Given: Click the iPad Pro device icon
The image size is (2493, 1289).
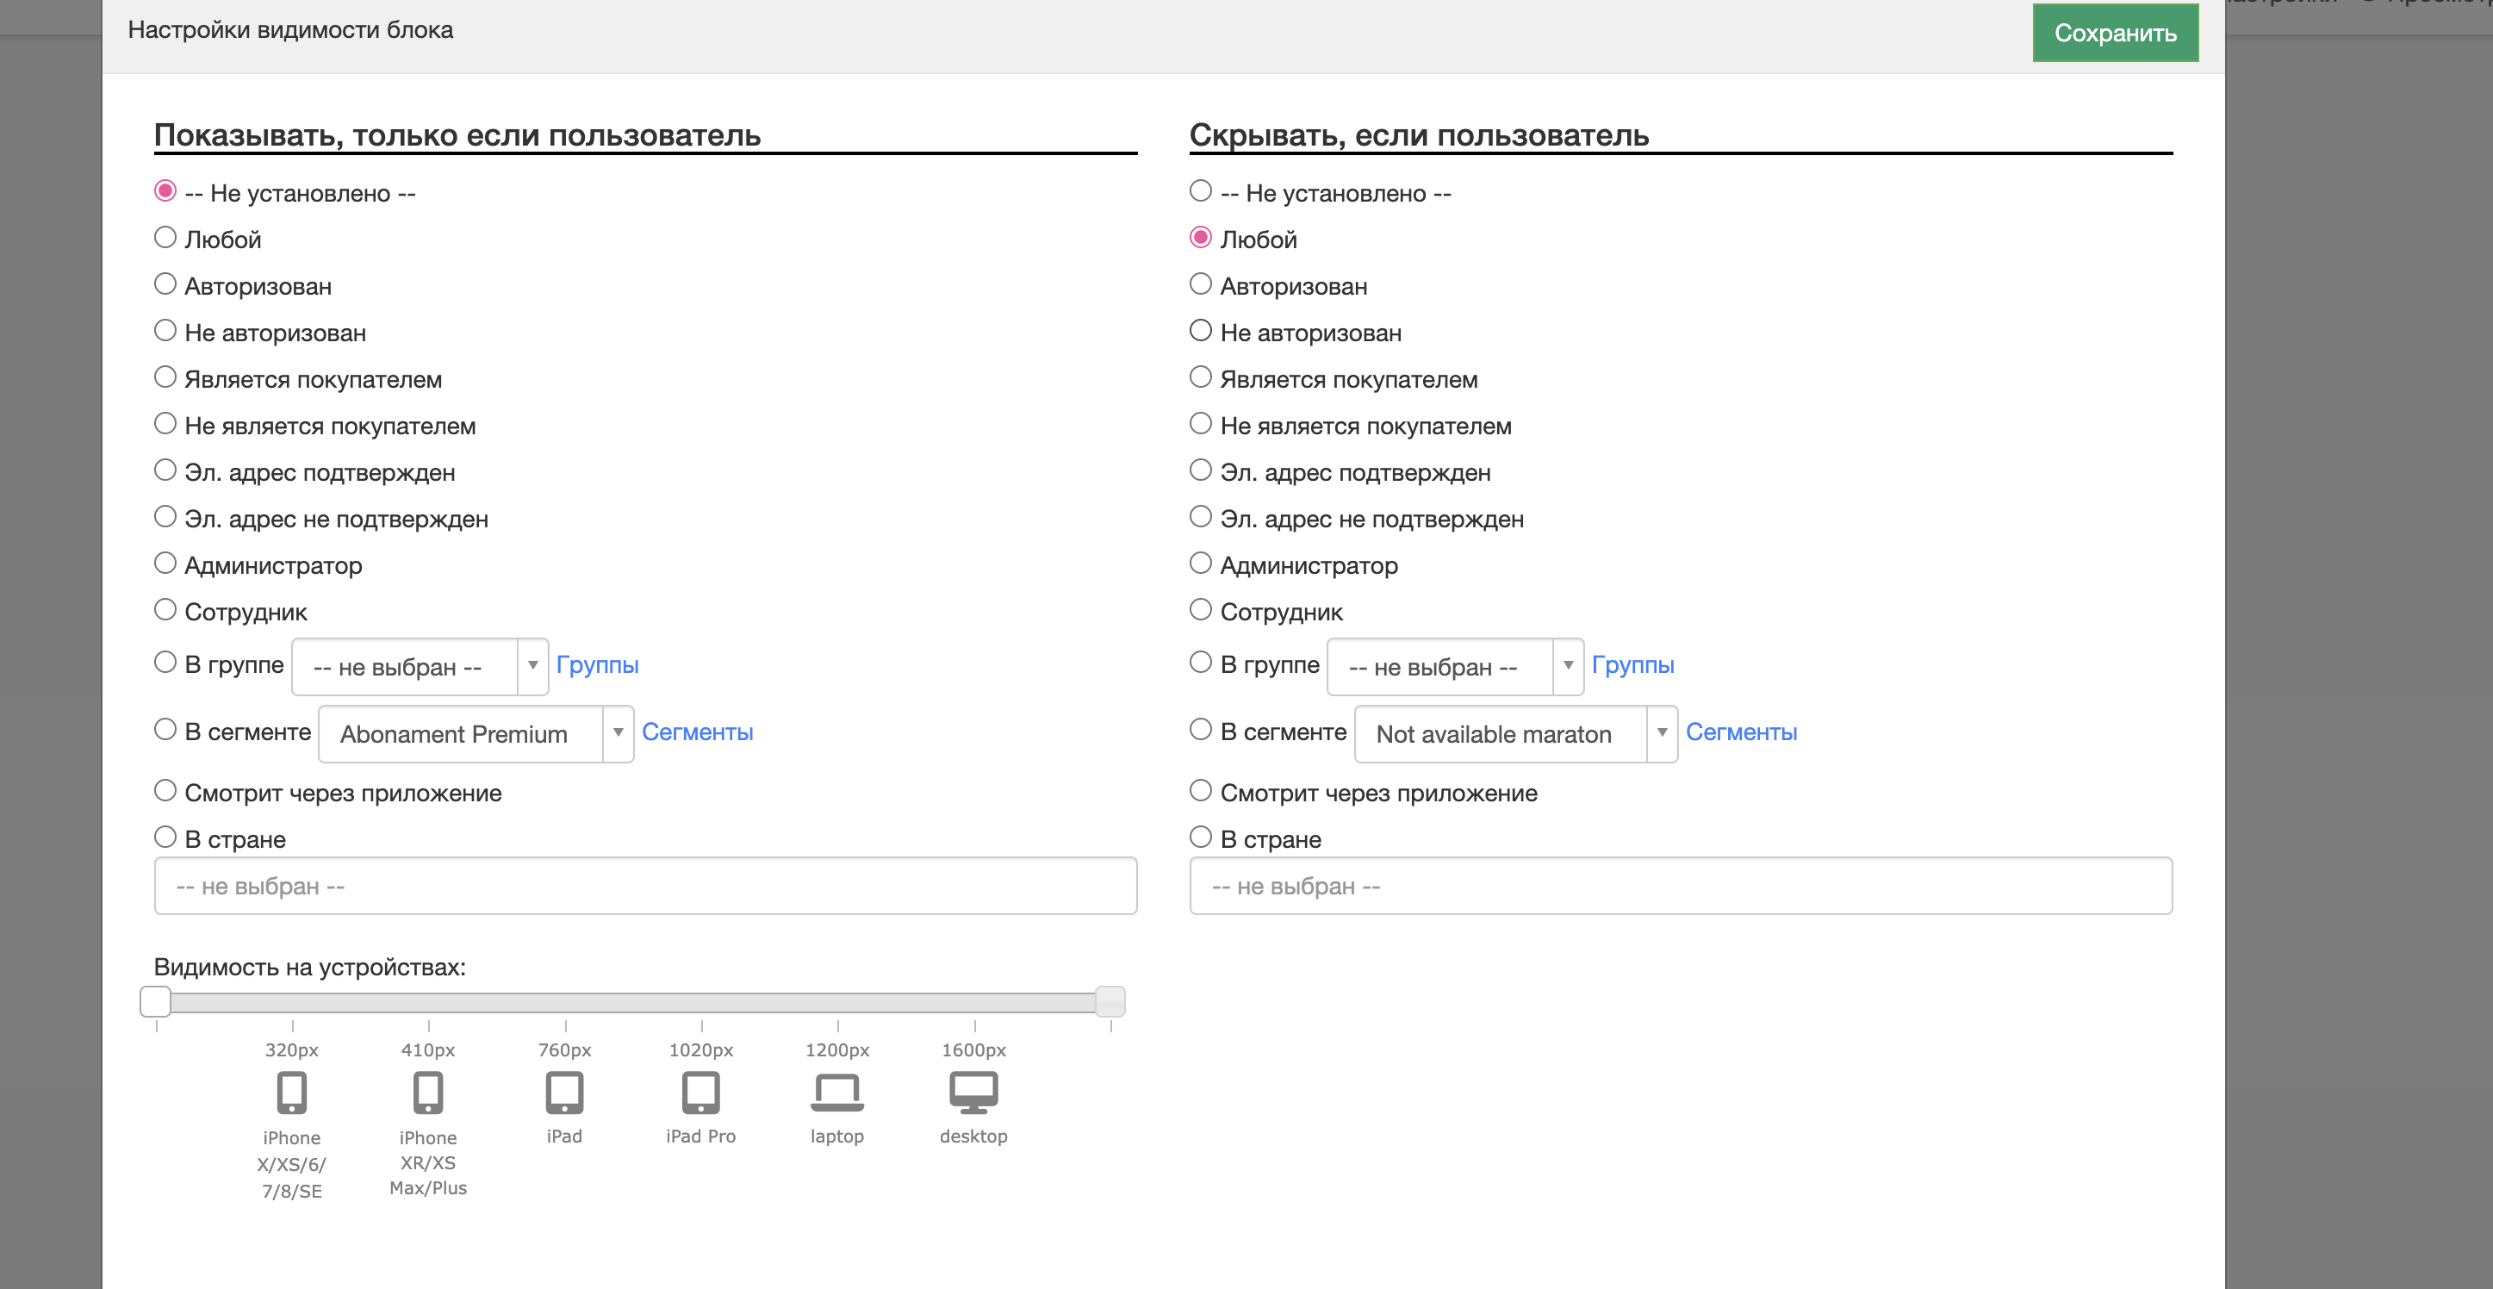Looking at the screenshot, I should tap(700, 1093).
